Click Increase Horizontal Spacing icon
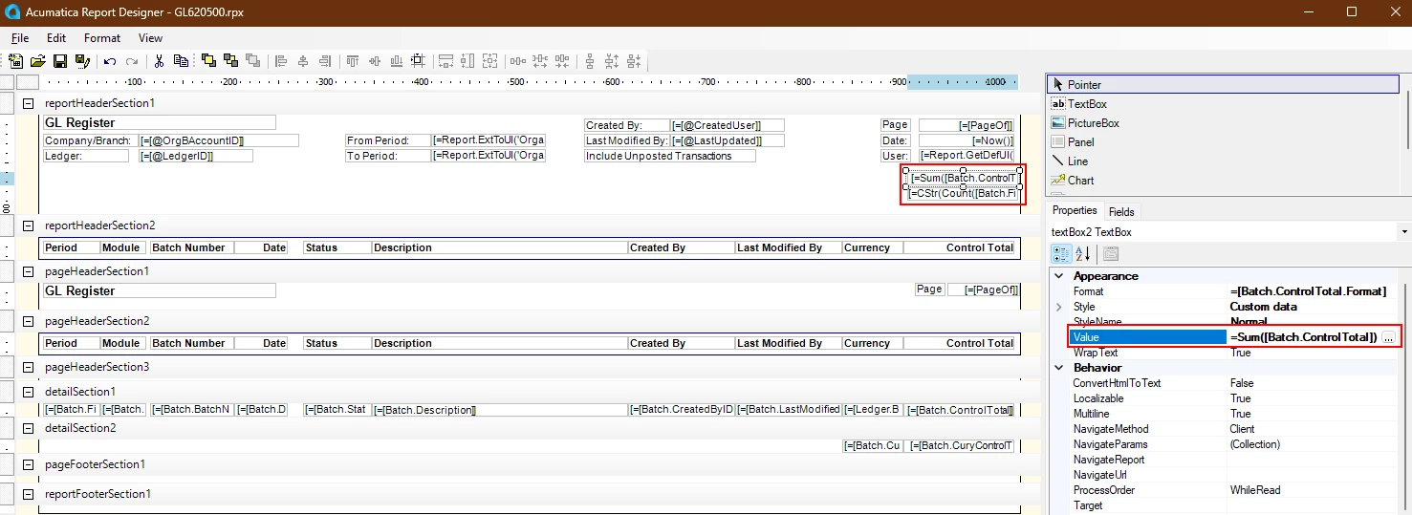The height and width of the screenshot is (515, 1412). pyautogui.click(x=540, y=60)
